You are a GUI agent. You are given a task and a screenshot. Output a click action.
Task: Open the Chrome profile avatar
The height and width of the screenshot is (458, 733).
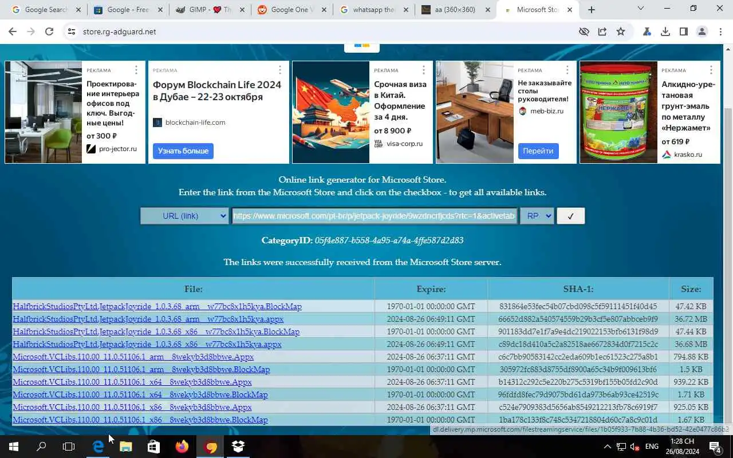[x=702, y=32]
